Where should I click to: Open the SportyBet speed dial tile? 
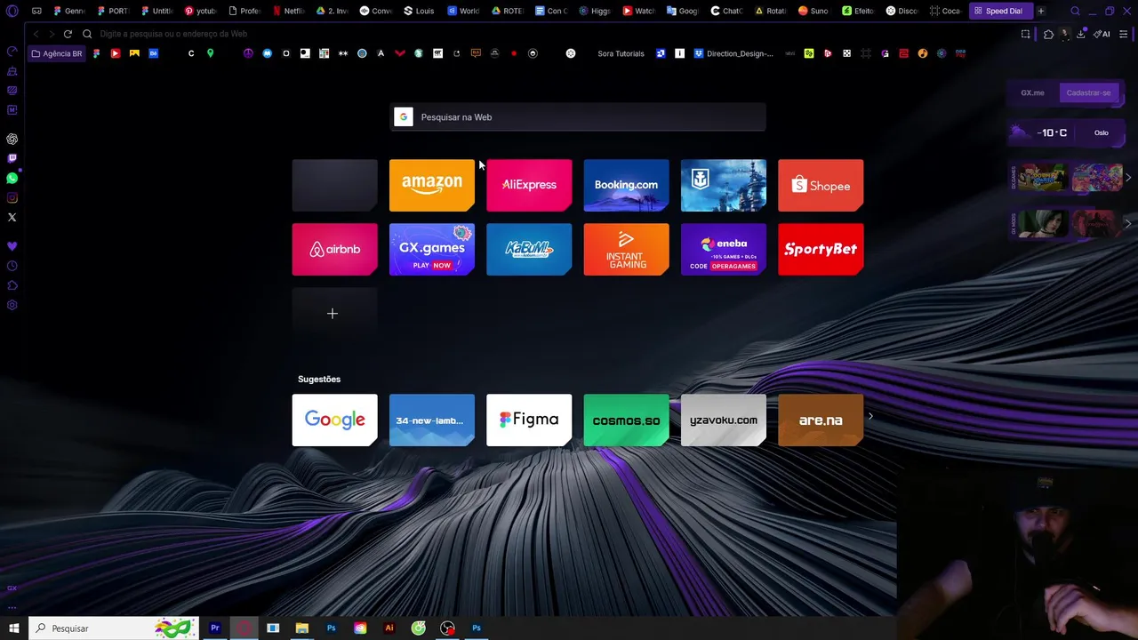tap(821, 249)
